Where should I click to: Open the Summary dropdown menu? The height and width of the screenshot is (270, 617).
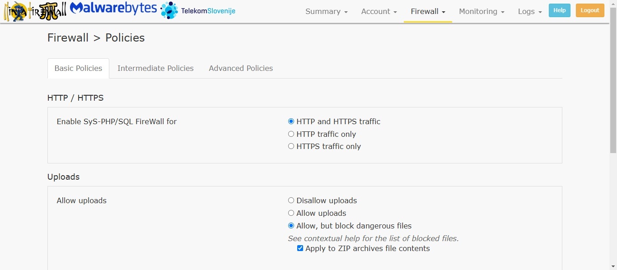(326, 12)
